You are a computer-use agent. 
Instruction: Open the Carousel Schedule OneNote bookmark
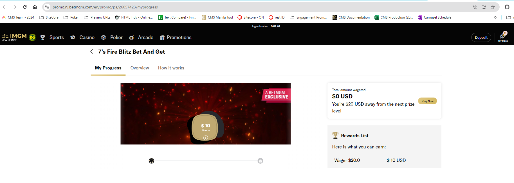pos(434,17)
